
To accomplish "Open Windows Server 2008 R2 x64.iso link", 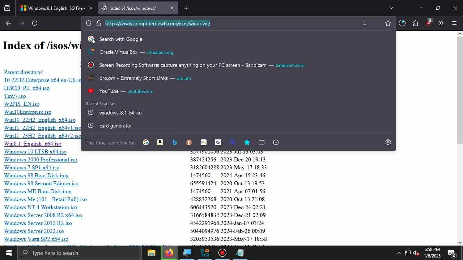I will (x=43, y=215).
